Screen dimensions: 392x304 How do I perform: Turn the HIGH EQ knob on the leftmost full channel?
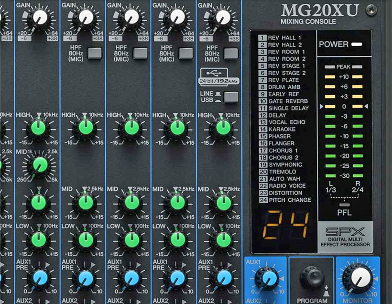click(38, 129)
